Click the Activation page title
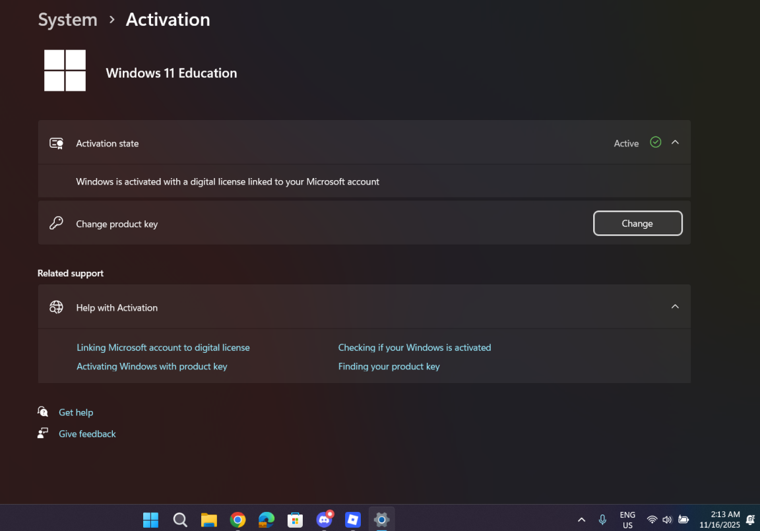760x531 pixels. click(x=168, y=20)
